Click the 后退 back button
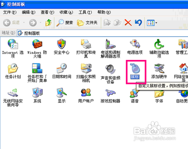Viewport: 188px width, 149px height. (x=11, y=23)
